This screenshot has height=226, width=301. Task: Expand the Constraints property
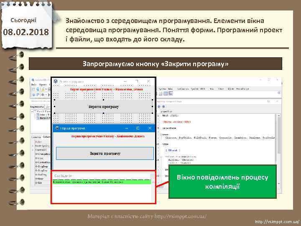point(33,150)
